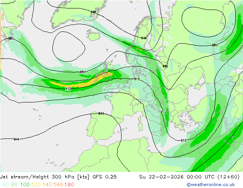Click the 80 kts legend value
This screenshot has height=188, width=243.
[15, 185]
